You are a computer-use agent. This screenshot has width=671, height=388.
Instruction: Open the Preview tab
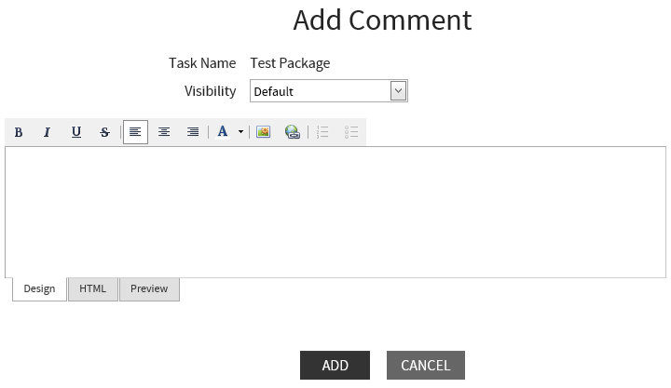pyautogui.click(x=149, y=289)
